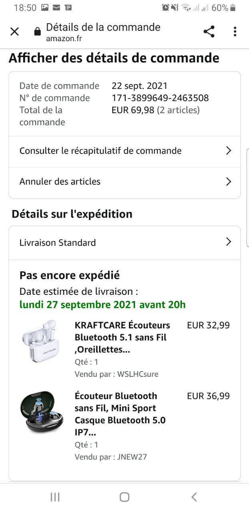Tap the battery icon in status bar
Viewport: 249px width, 512px height.
pyautogui.click(x=233, y=8)
